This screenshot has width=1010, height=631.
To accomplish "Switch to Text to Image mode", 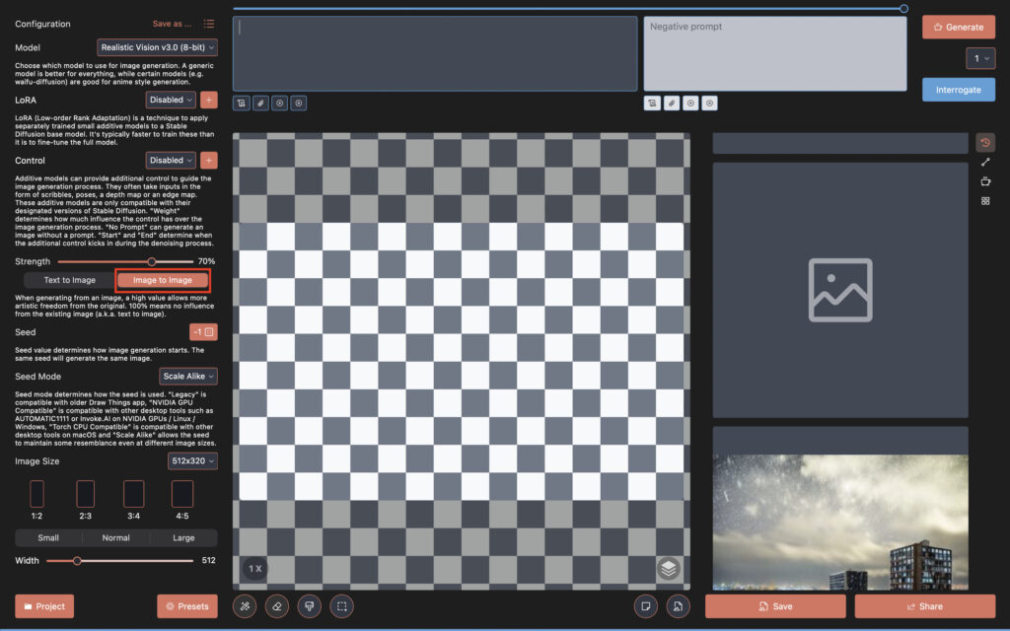I will (68, 280).
